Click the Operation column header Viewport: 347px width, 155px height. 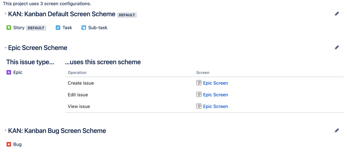click(x=77, y=73)
